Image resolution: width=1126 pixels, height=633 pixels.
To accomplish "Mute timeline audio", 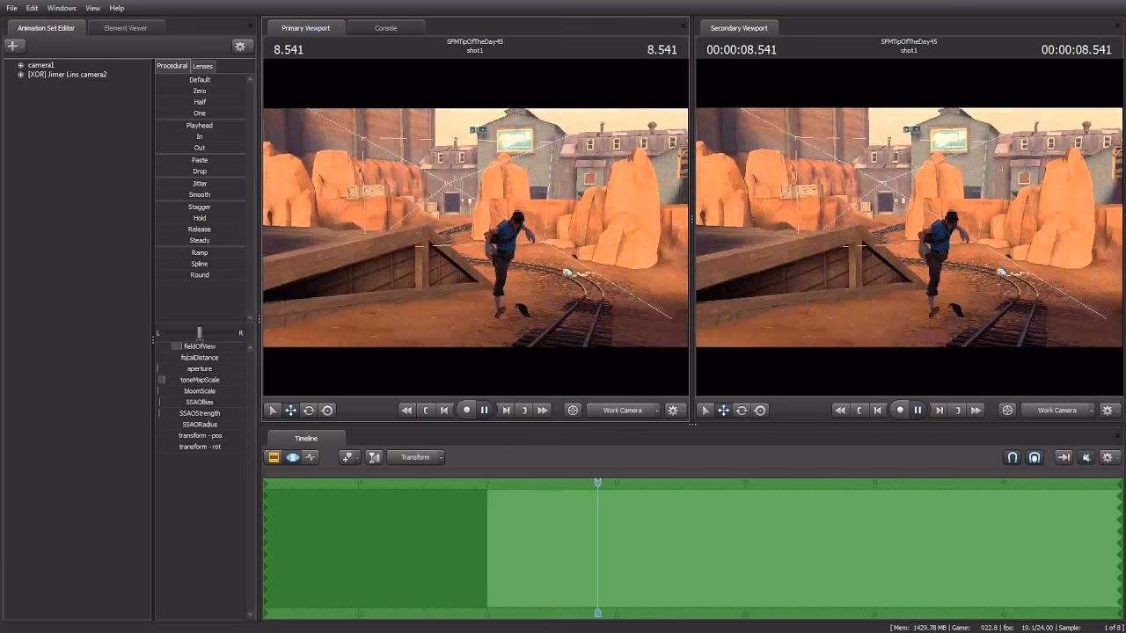I will [x=1086, y=457].
